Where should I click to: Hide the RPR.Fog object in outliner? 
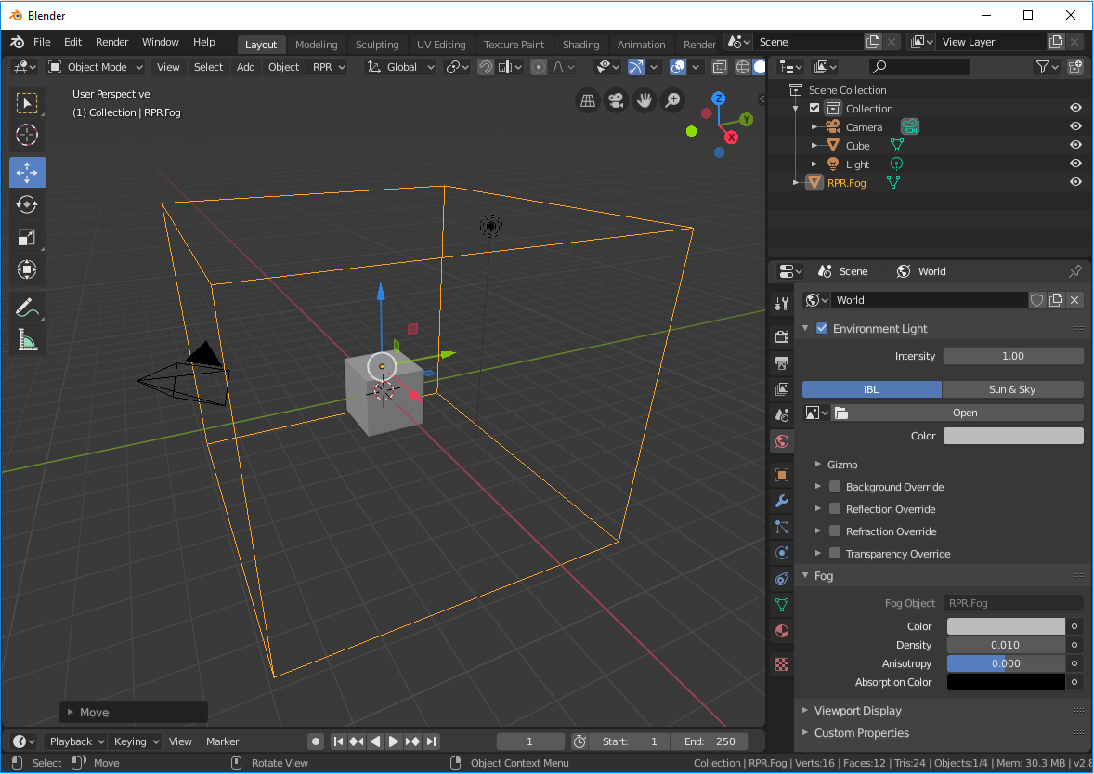click(1075, 182)
